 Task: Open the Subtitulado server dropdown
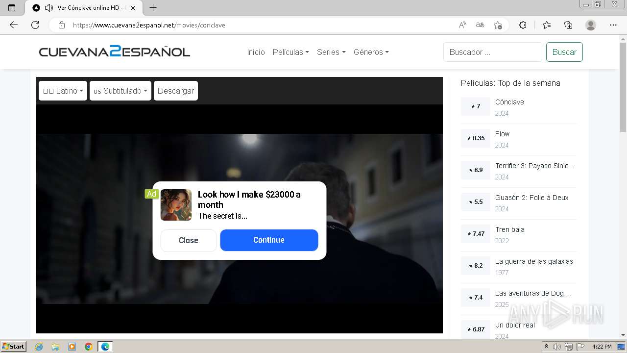pyautogui.click(x=121, y=91)
